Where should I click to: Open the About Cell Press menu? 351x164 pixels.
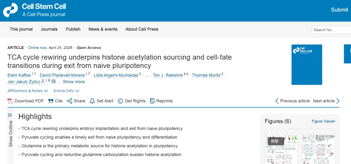tap(142, 29)
